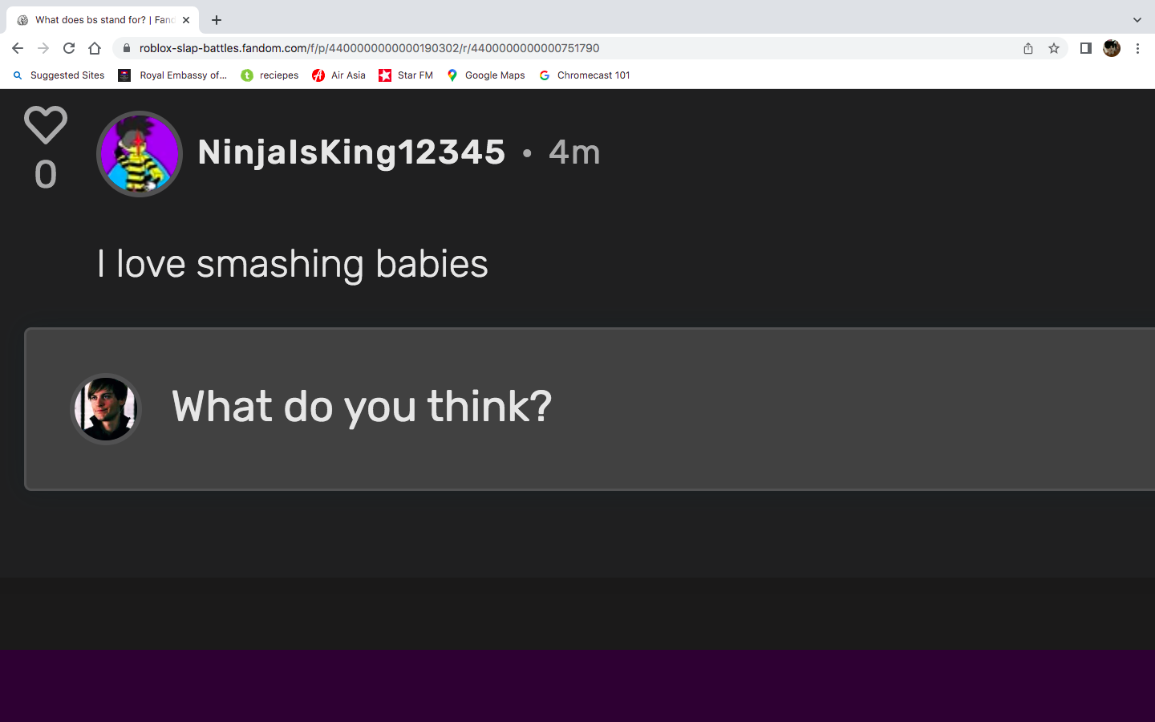
Task: Open the Chrome three-dot menu
Action: (x=1137, y=48)
